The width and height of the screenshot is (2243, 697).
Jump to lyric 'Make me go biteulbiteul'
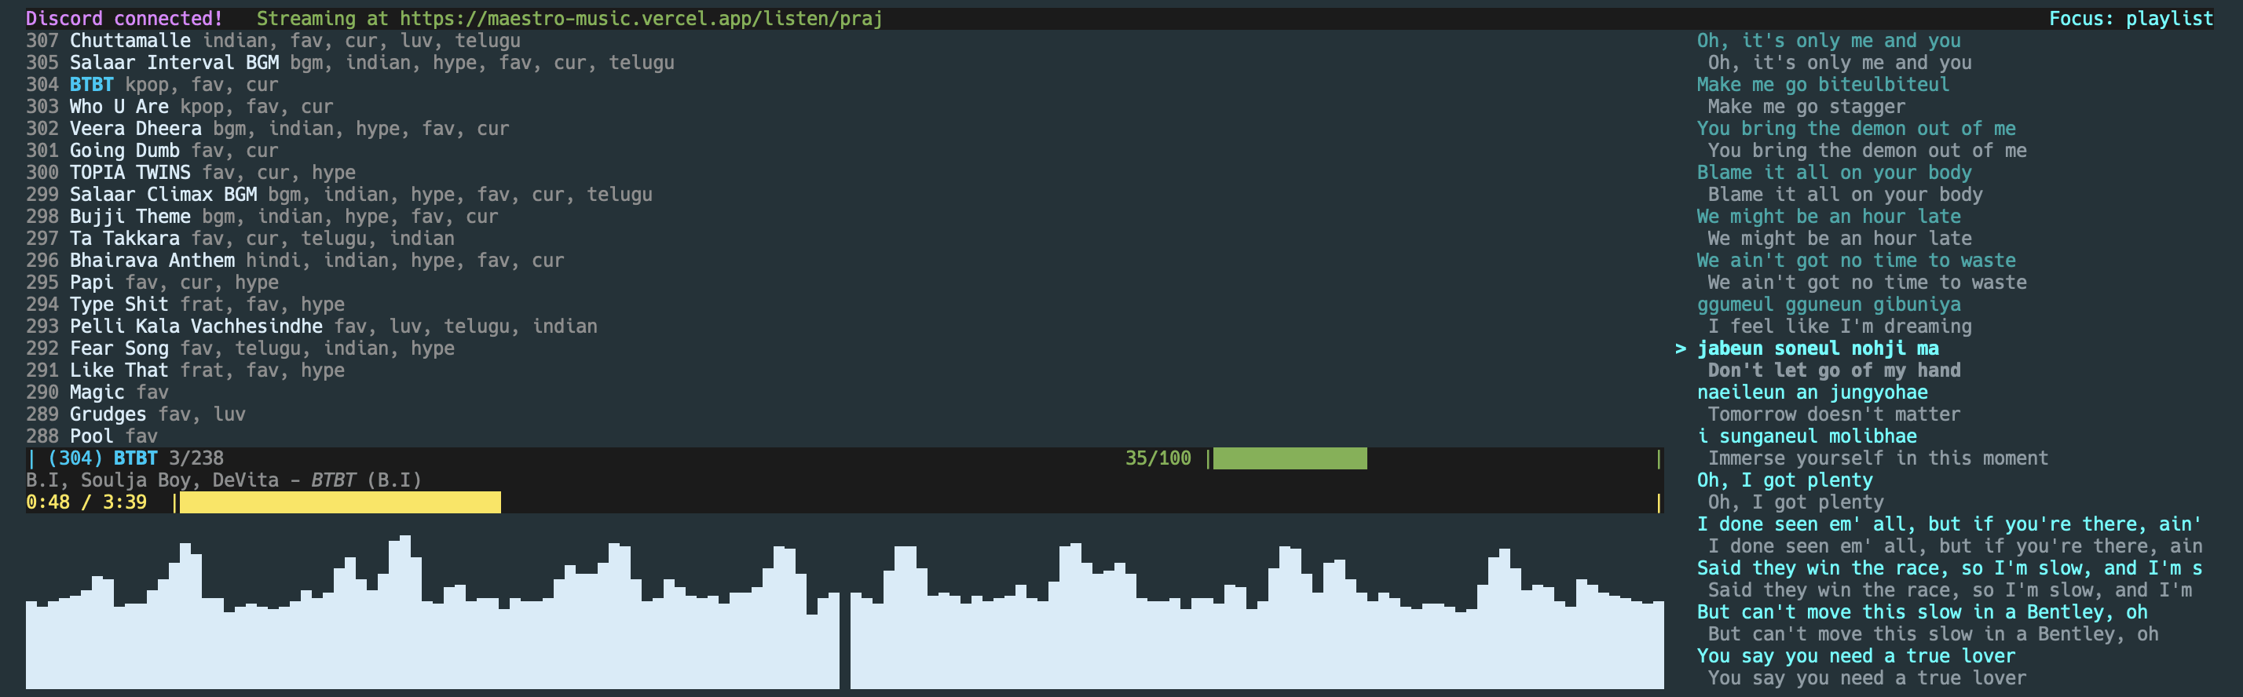(1822, 85)
